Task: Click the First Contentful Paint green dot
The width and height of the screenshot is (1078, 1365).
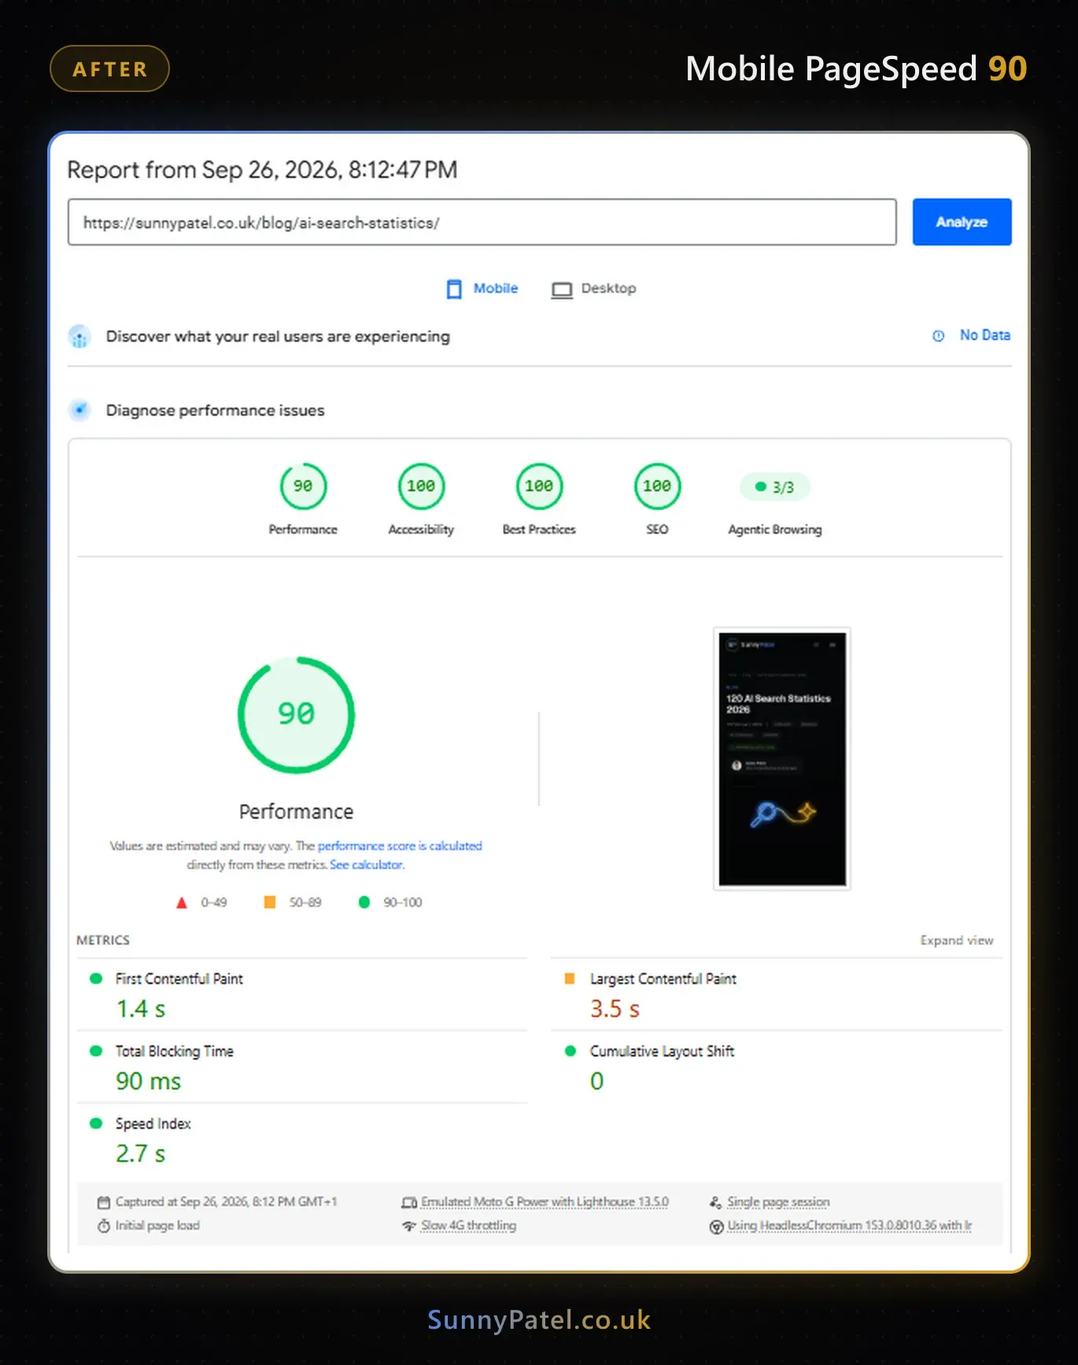Action: [x=96, y=978]
